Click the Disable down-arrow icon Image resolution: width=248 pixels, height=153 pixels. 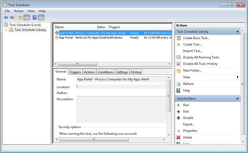(178, 118)
